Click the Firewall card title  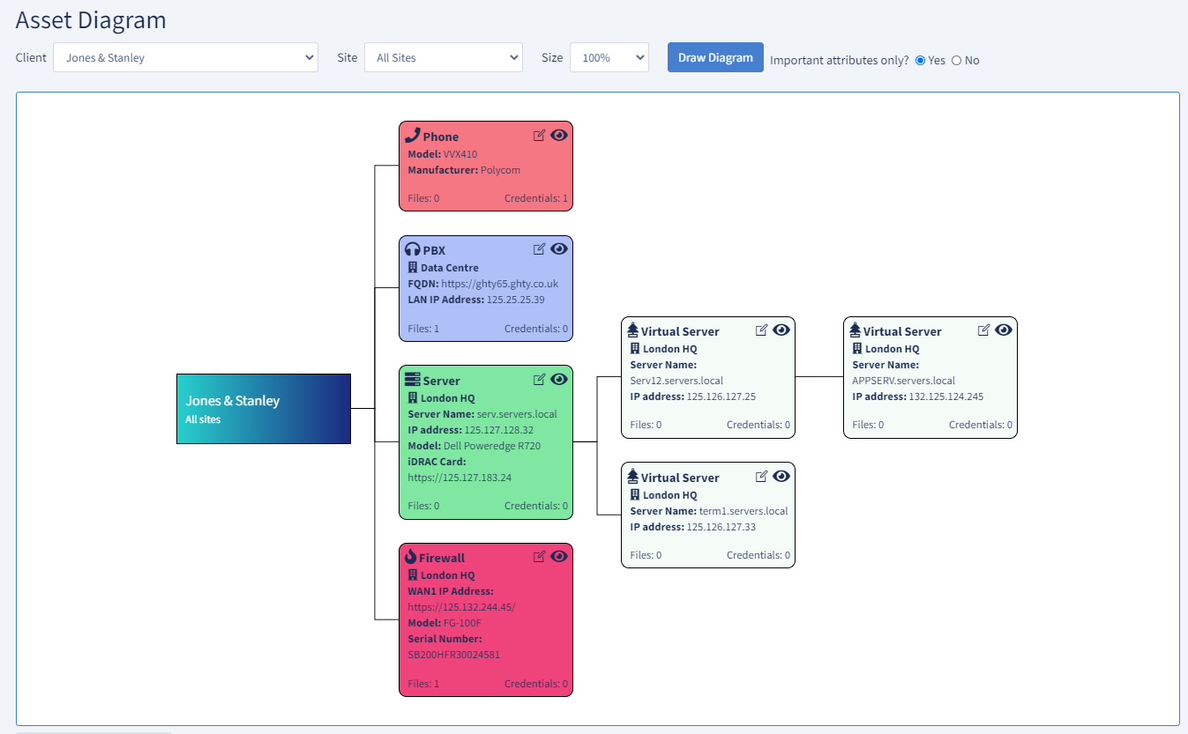pos(442,558)
